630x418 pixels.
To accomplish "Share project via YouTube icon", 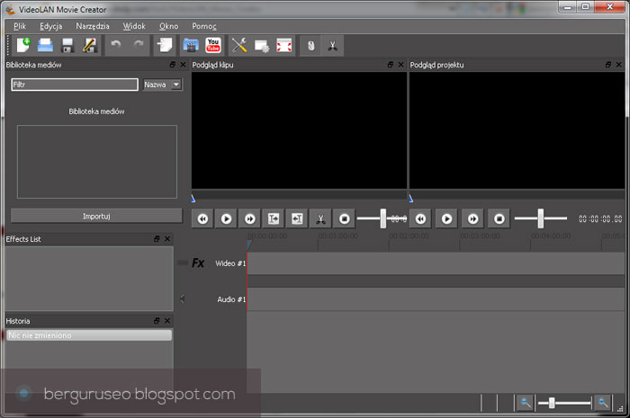I will pyautogui.click(x=213, y=45).
